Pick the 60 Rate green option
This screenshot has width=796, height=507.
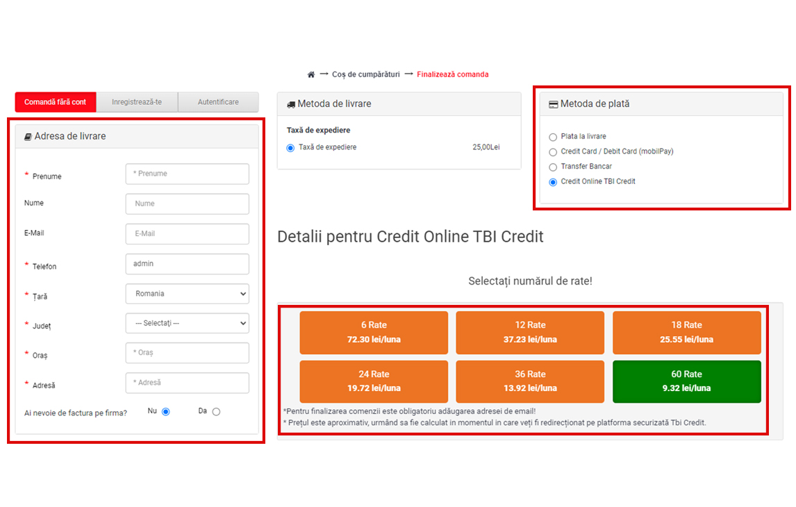tap(686, 381)
